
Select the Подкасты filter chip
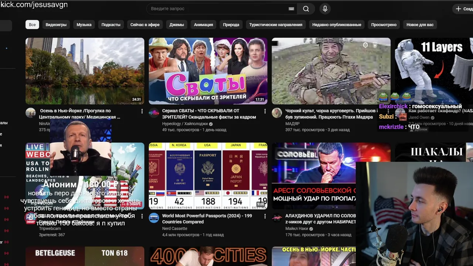pos(111,25)
